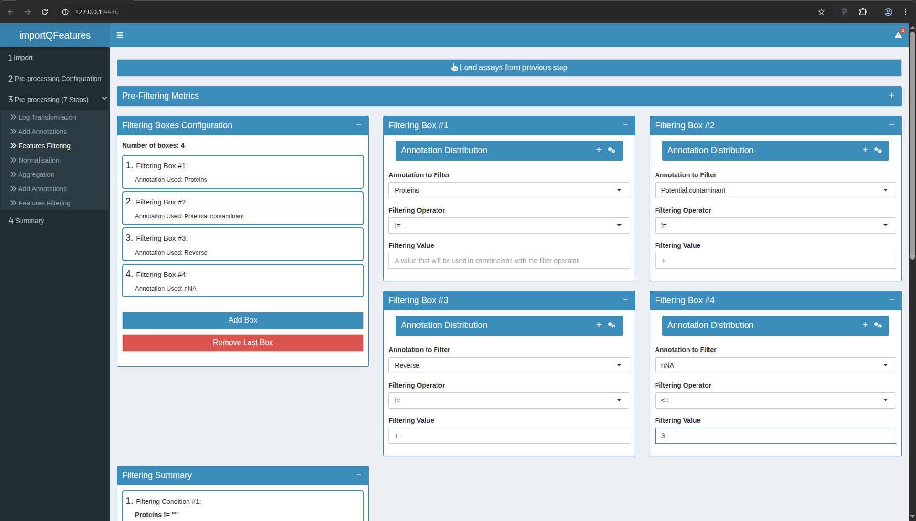Open Annotation Distribution settings gears in Box #4

click(878, 325)
